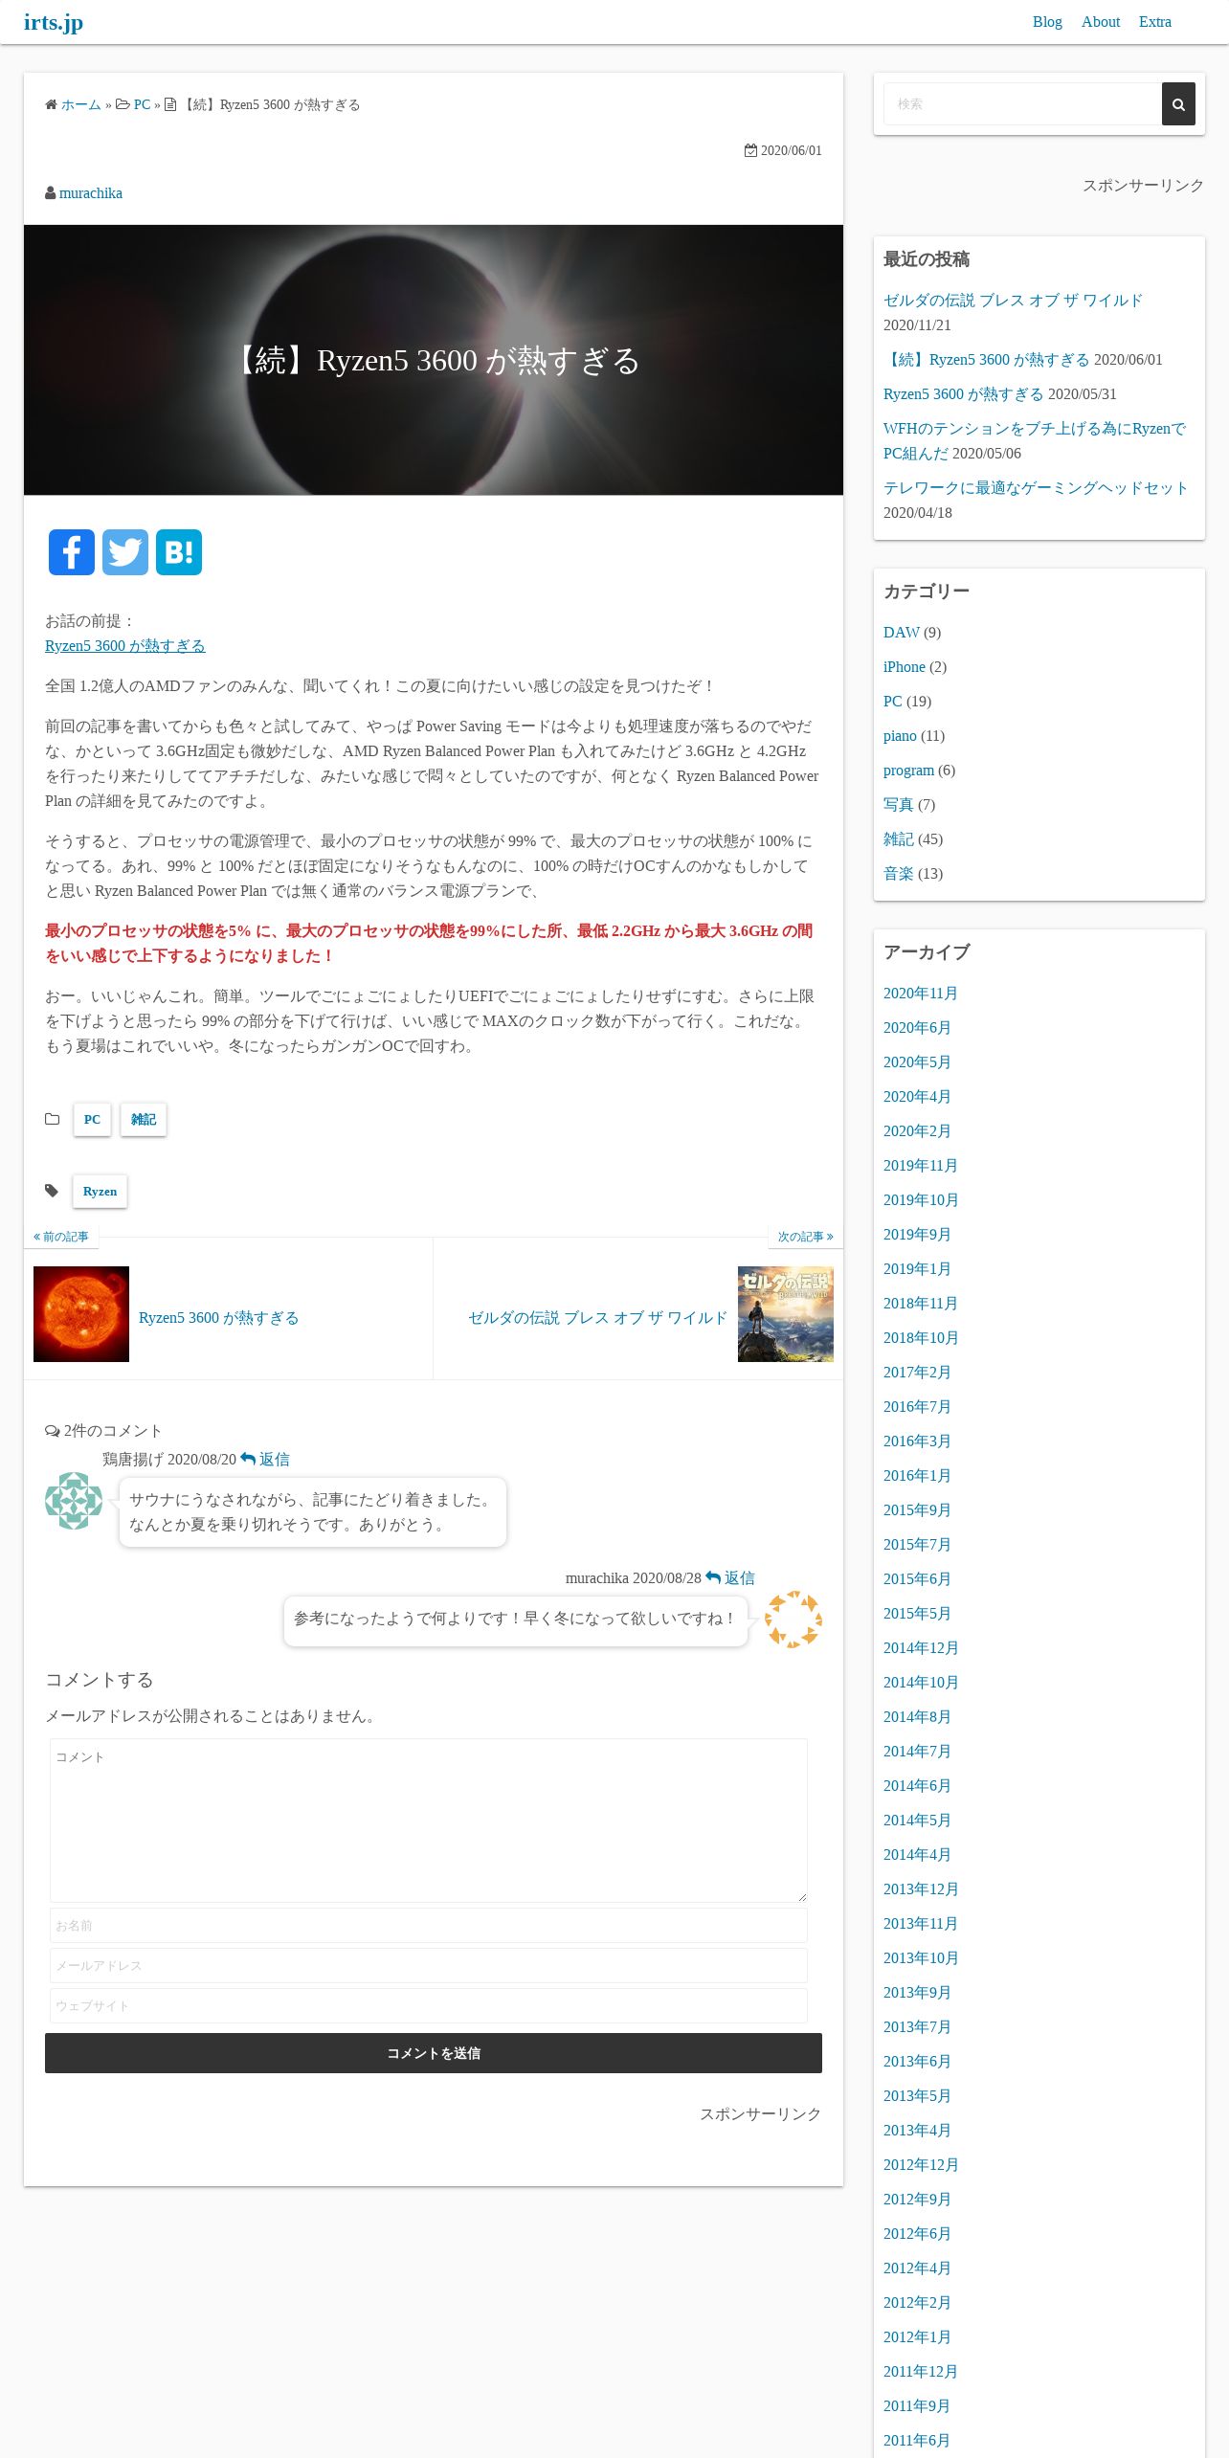Select the Ryzen tag button

(101, 1192)
